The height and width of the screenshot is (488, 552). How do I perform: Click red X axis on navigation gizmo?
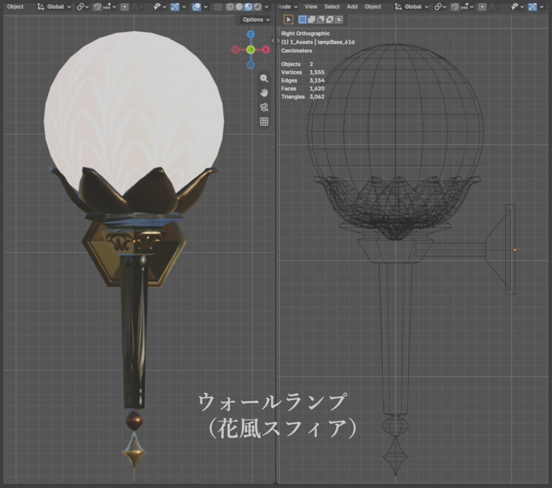(266, 50)
